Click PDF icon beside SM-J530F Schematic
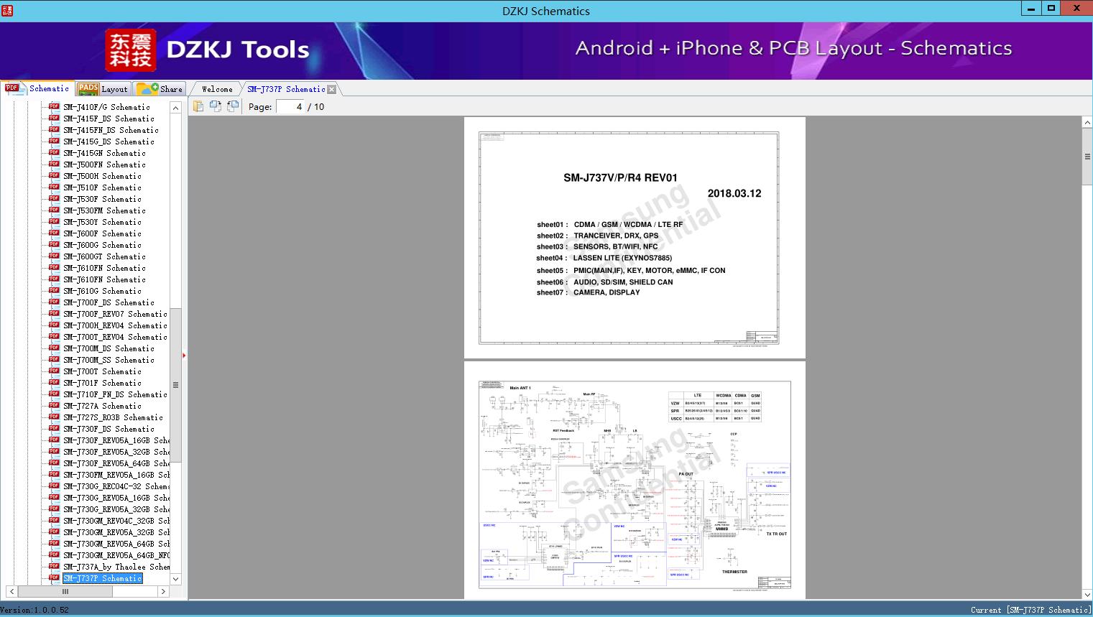Image resolution: width=1093 pixels, height=617 pixels. pos(54,198)
